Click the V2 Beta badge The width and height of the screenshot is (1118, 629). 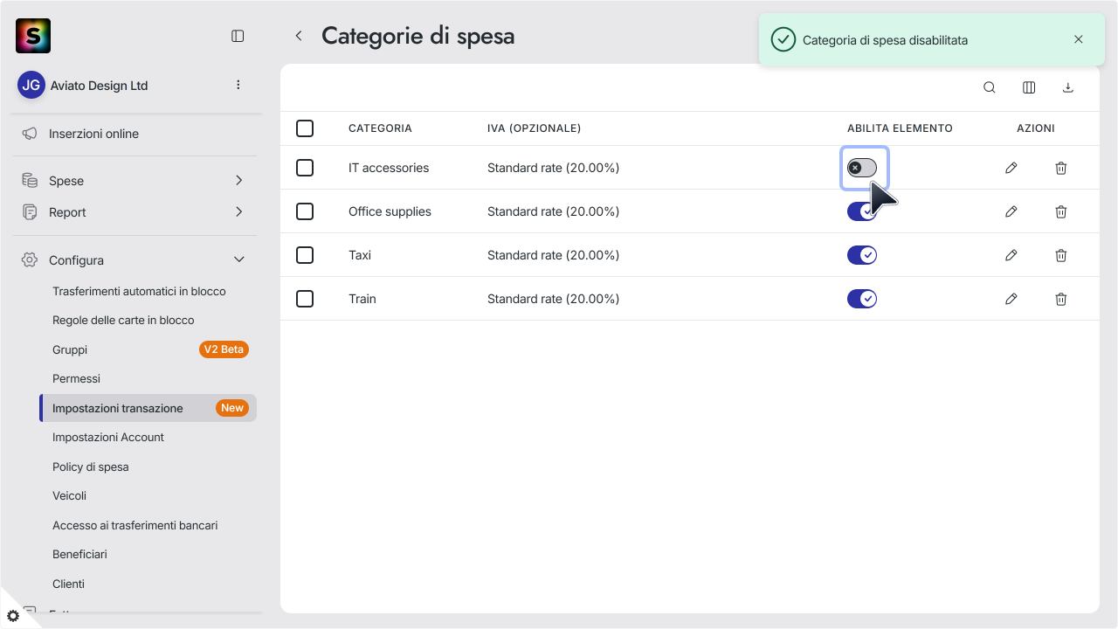click(x=224, y=349)
